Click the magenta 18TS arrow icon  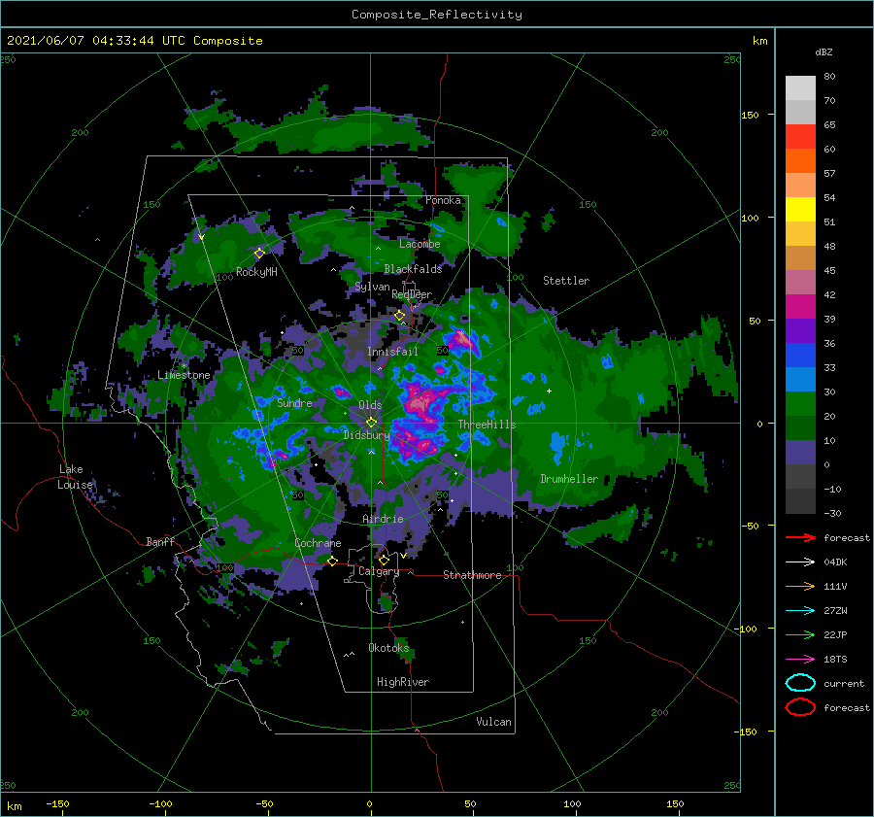(x=800, y=660)
